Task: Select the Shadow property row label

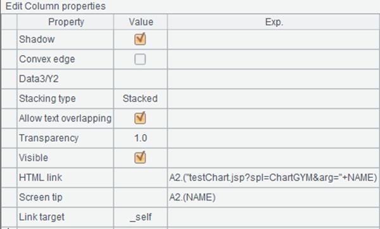Action: click(37, 39)
